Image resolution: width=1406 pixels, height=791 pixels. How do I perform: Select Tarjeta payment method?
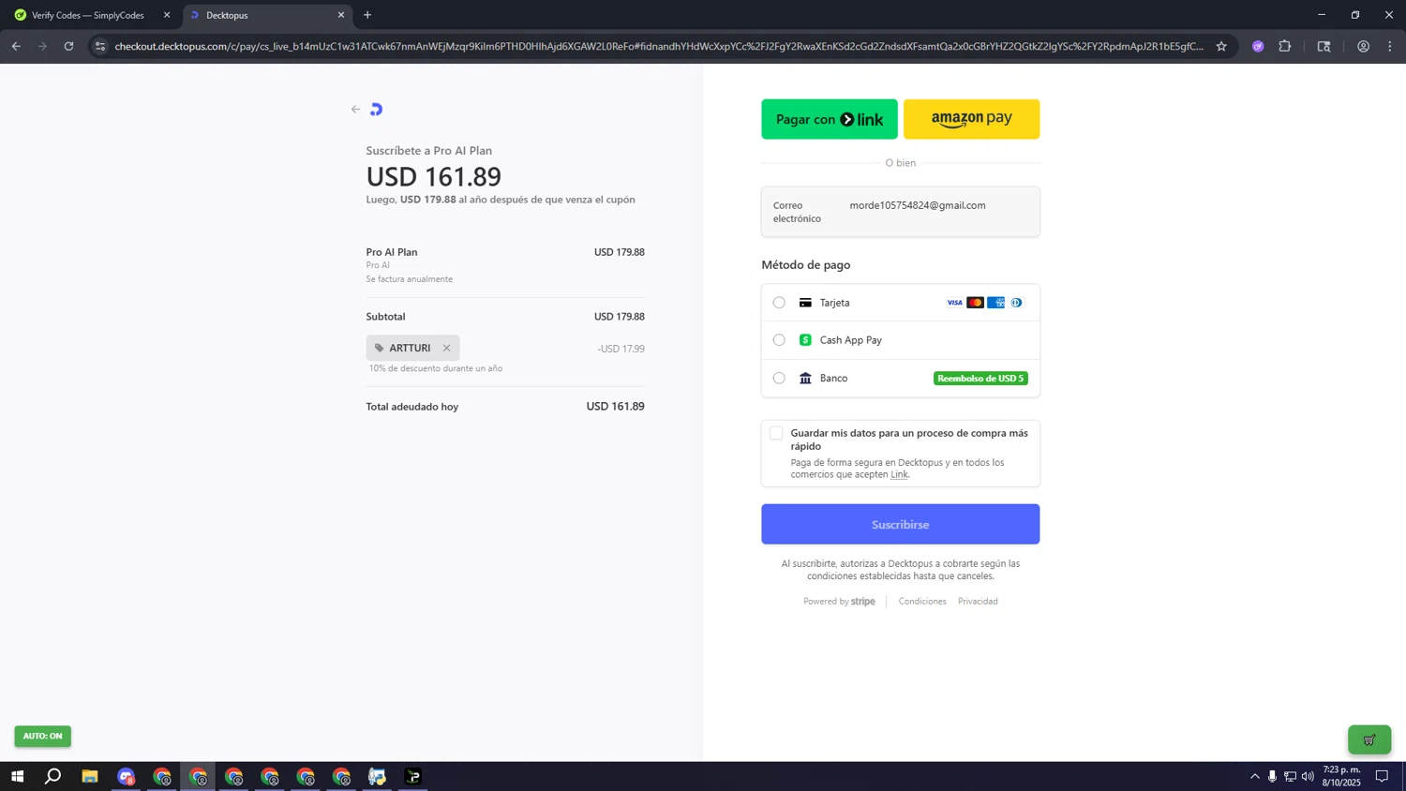779,303
